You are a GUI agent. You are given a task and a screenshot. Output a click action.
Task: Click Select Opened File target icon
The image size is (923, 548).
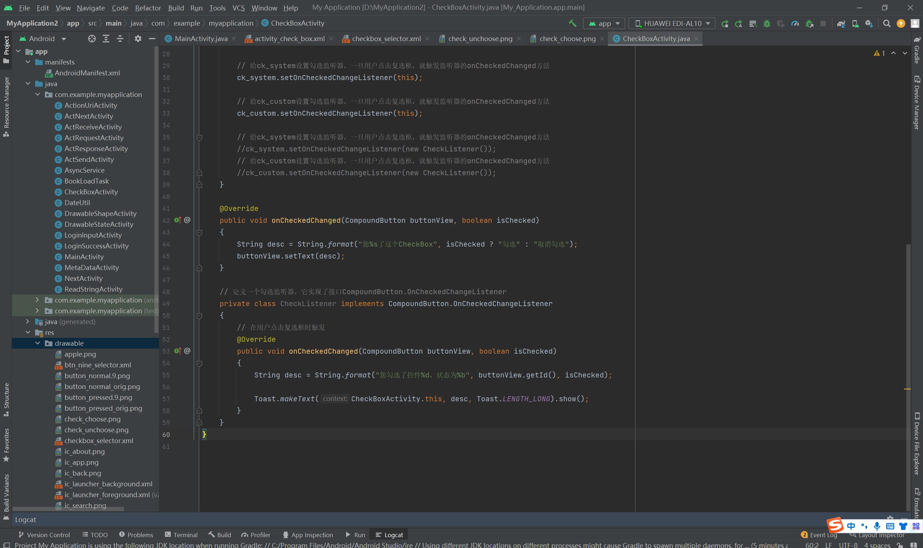[x=92, y=39]
